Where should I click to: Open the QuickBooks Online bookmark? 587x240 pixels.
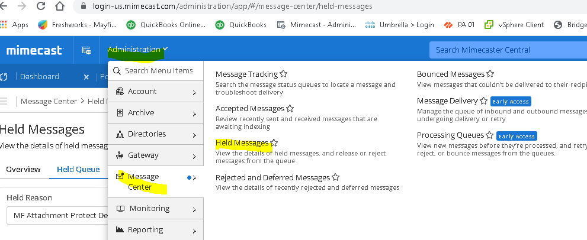click(166, 25)
